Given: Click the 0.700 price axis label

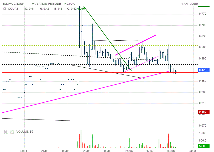Looking at the screenshot, I should coord(202,25).
